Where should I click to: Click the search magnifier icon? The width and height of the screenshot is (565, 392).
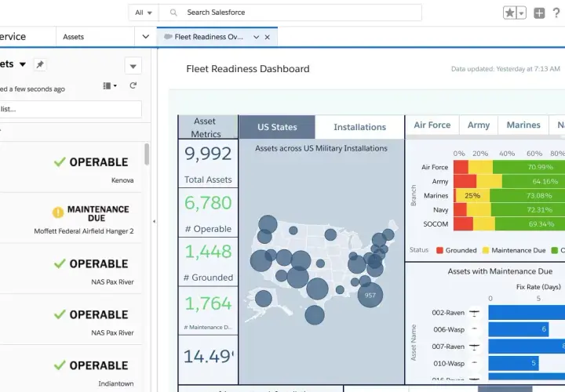173,13
